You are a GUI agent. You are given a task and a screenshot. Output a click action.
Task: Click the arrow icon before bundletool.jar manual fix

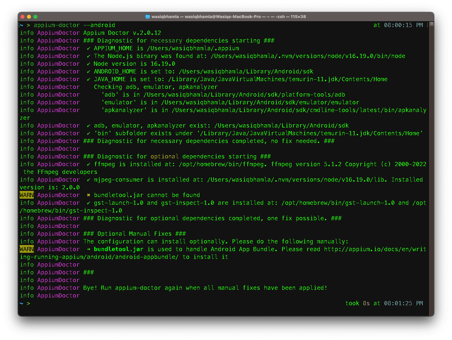pyautogui.click(x=88, y=249)
